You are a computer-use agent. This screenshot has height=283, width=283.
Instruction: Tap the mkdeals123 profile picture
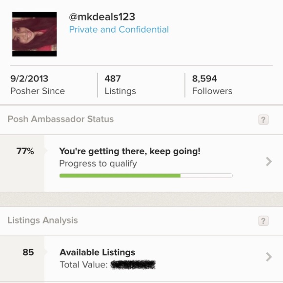coord(35,34)
